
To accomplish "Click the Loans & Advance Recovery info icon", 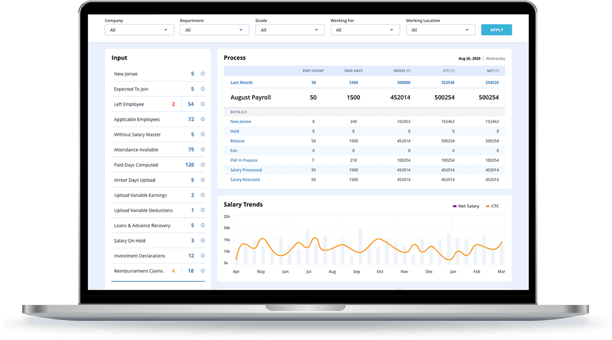I will pos(203,225).
